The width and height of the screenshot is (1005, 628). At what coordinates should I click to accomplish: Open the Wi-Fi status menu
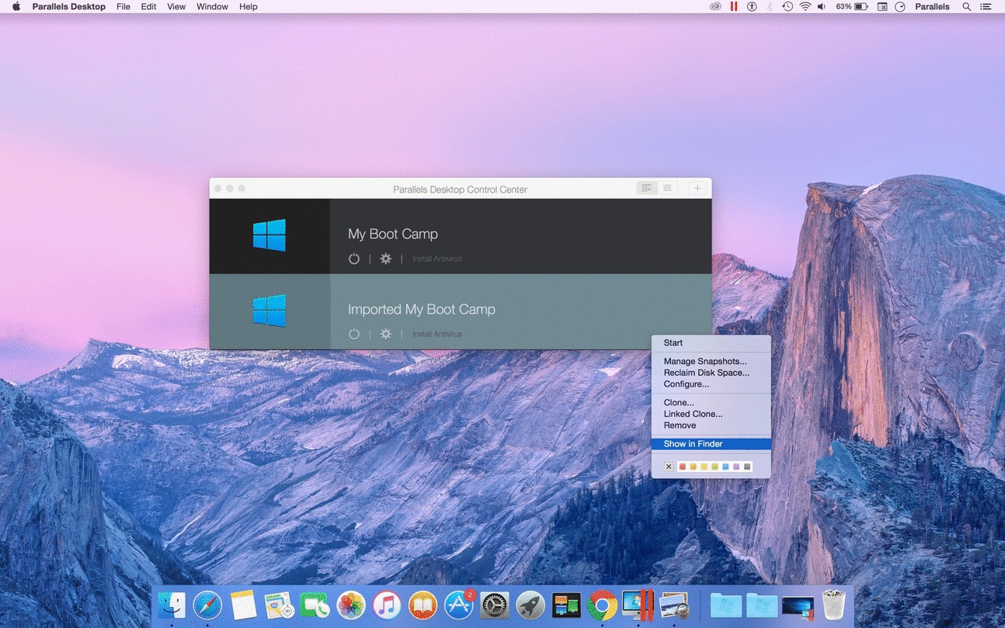805,6
